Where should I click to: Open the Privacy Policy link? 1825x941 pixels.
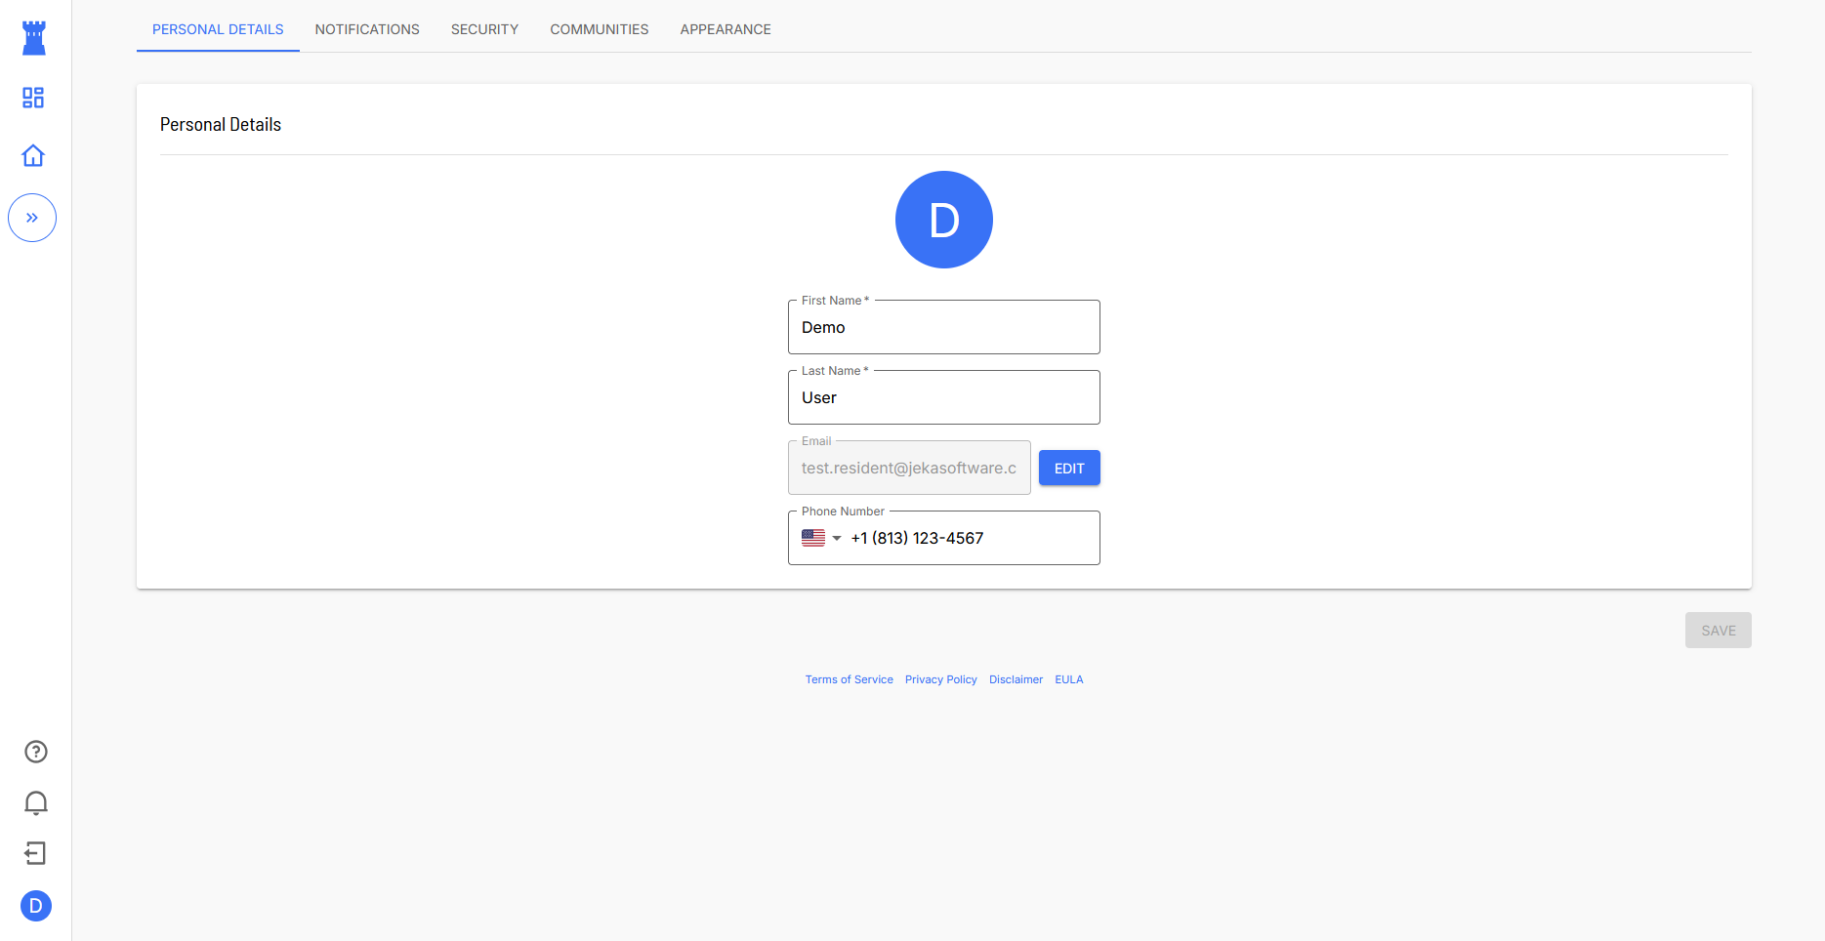(940, 679)
